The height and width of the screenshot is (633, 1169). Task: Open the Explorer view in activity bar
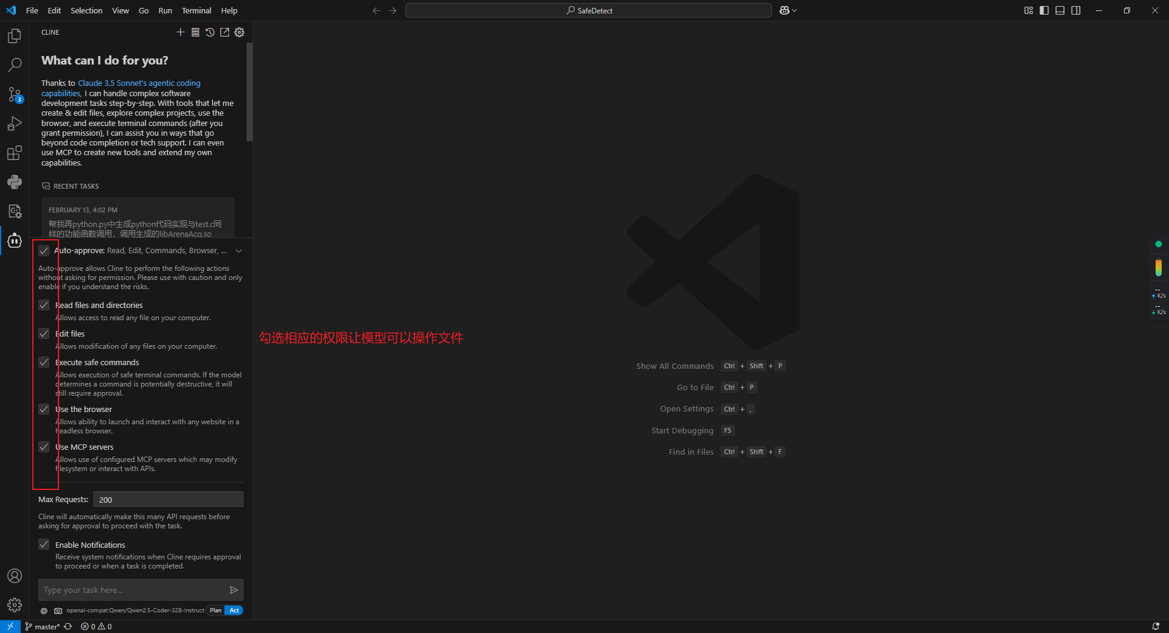click(15, 36)
